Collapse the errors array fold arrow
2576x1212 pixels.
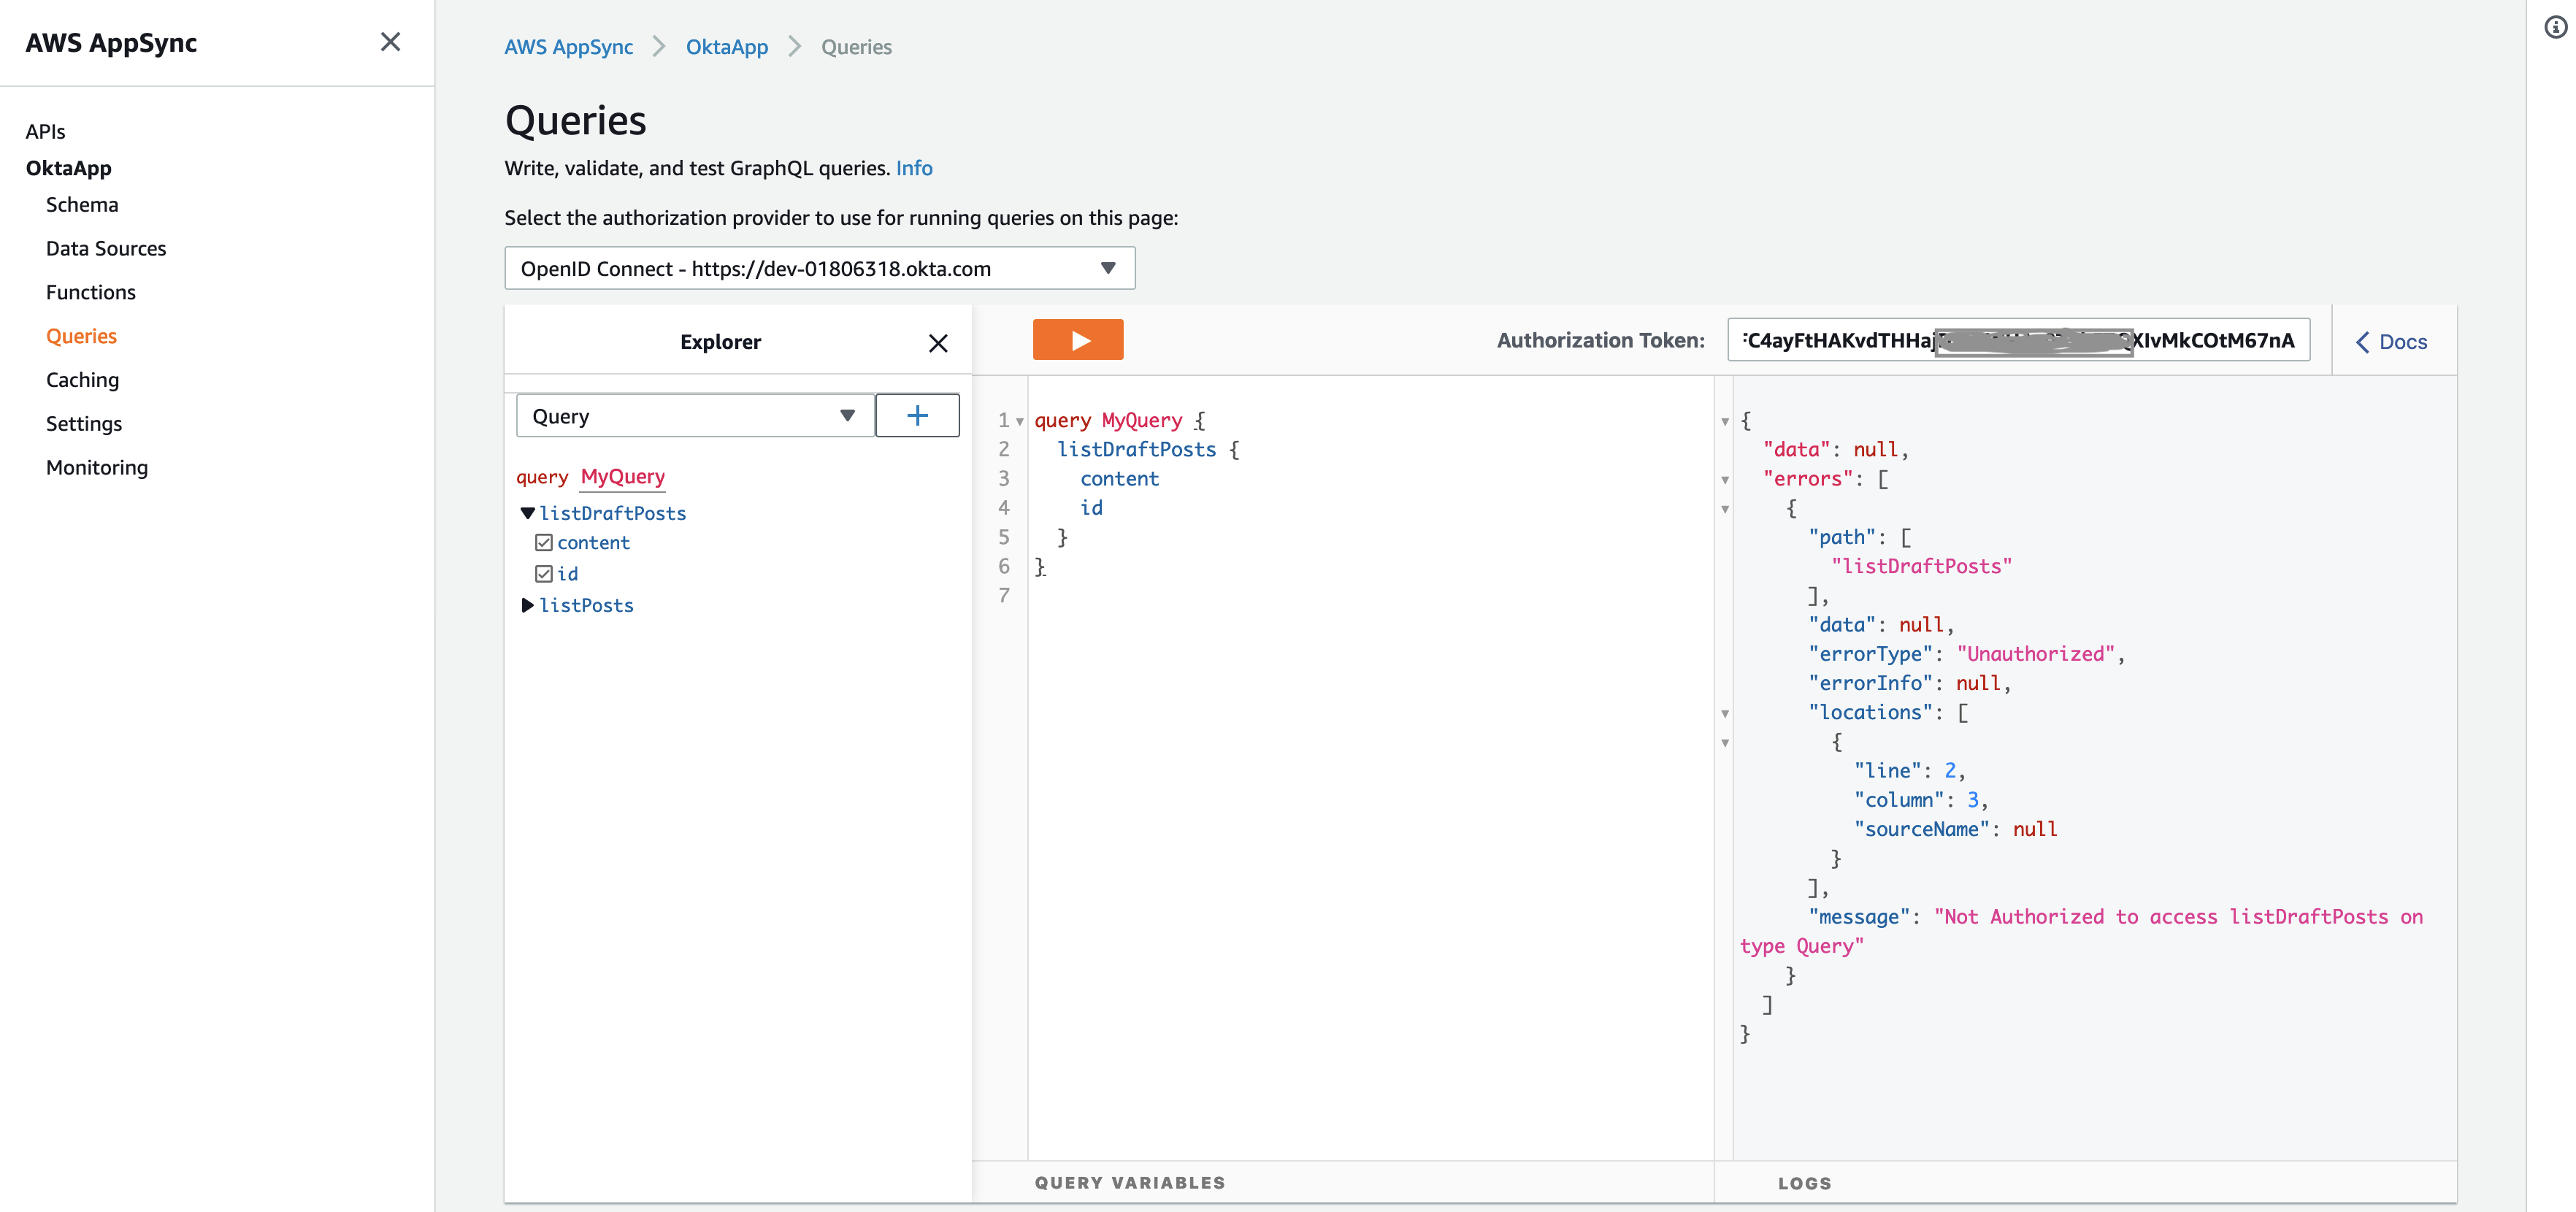[x=1725, y=480]
